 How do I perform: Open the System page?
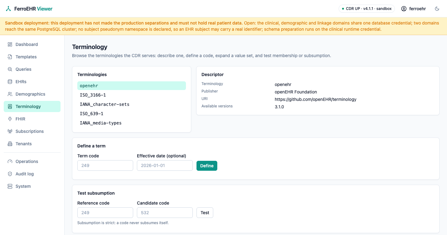pos(32,186)
